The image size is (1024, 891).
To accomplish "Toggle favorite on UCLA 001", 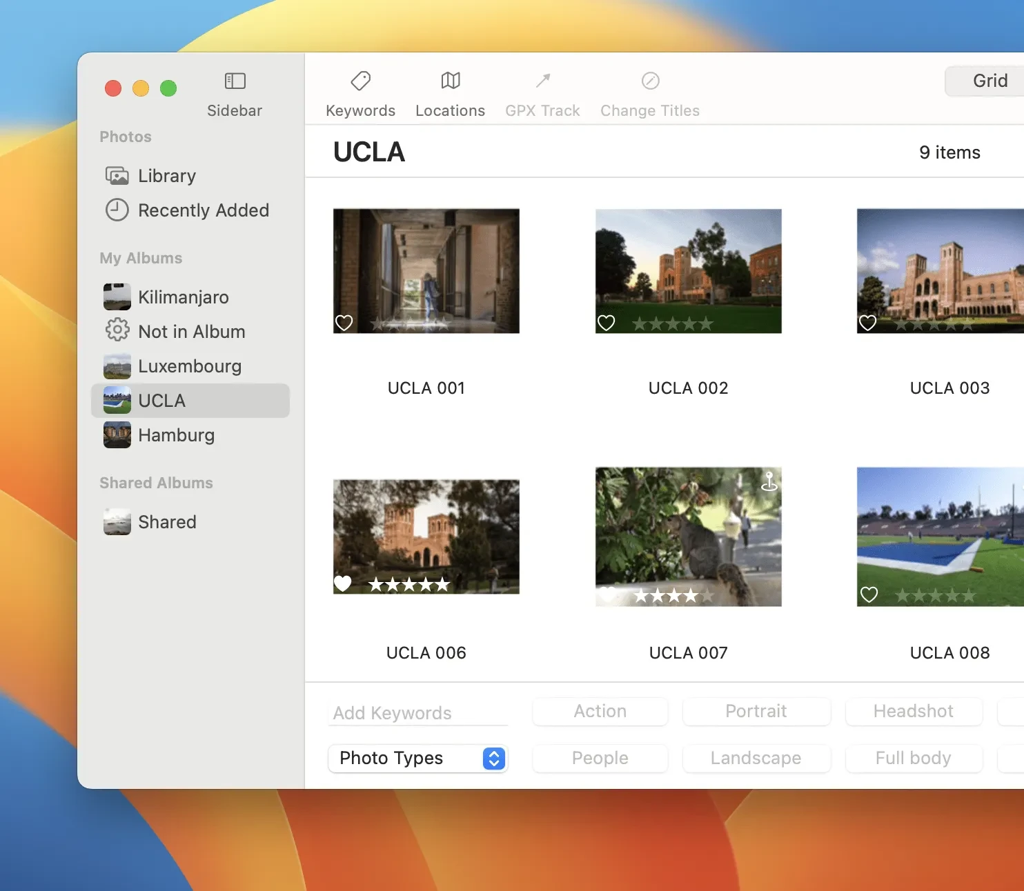I will coord(343,322).
